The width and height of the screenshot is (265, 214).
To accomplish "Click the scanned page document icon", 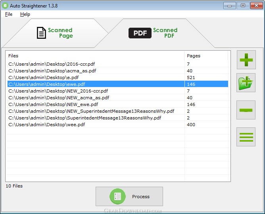I will point(41,33).
